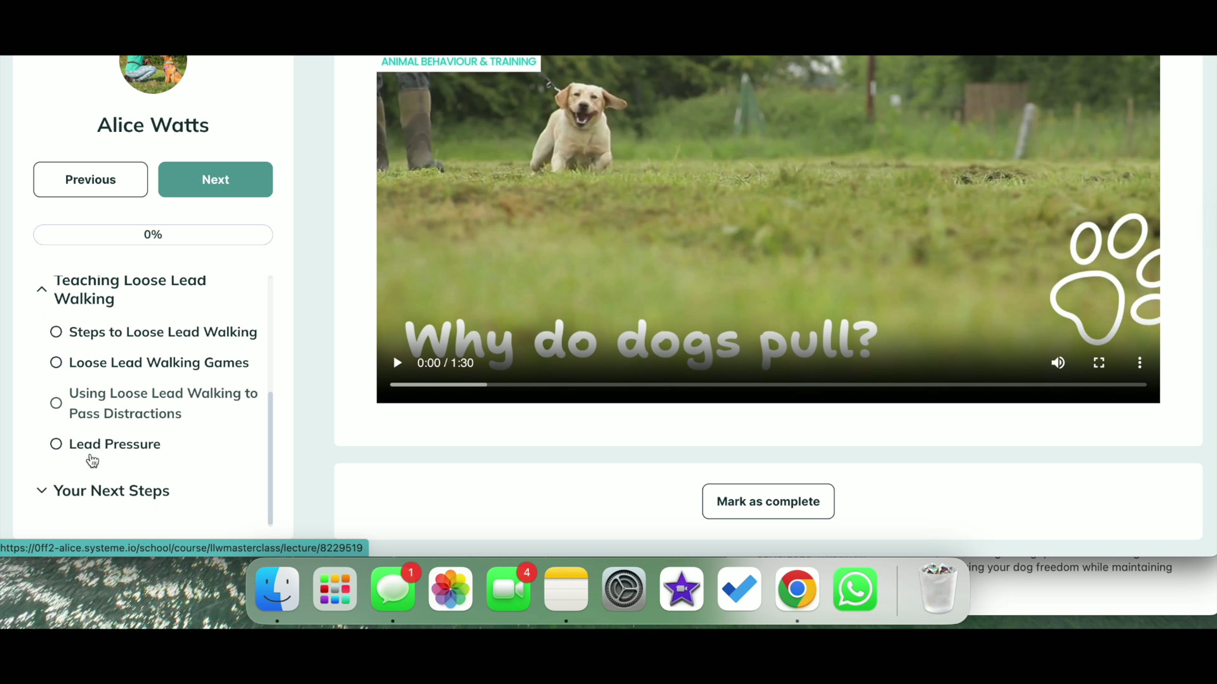
Task: Open WhatsApp in the dock
Action: 855,589
